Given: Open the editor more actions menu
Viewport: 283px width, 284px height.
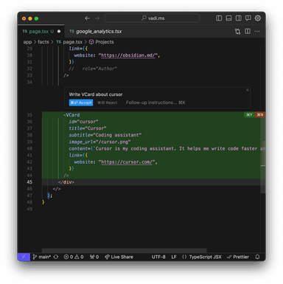Looking at the screenshot, I should (x=257, y=31).
